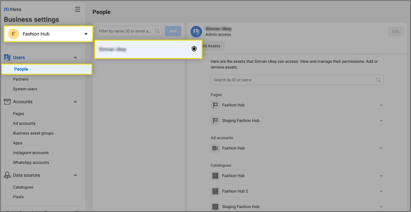Expand Fashion Hub catalogue permissions
411x212 pixels.
pos(381,176)
